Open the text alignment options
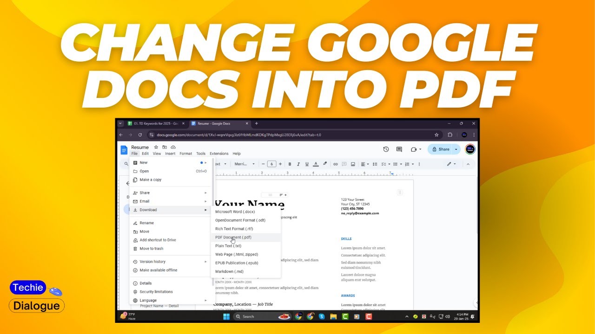595x334 pixels. tap(365, 164)
